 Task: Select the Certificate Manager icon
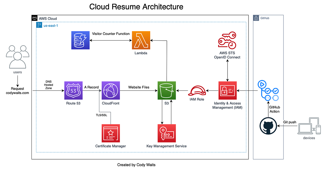[x=111, y=133]
